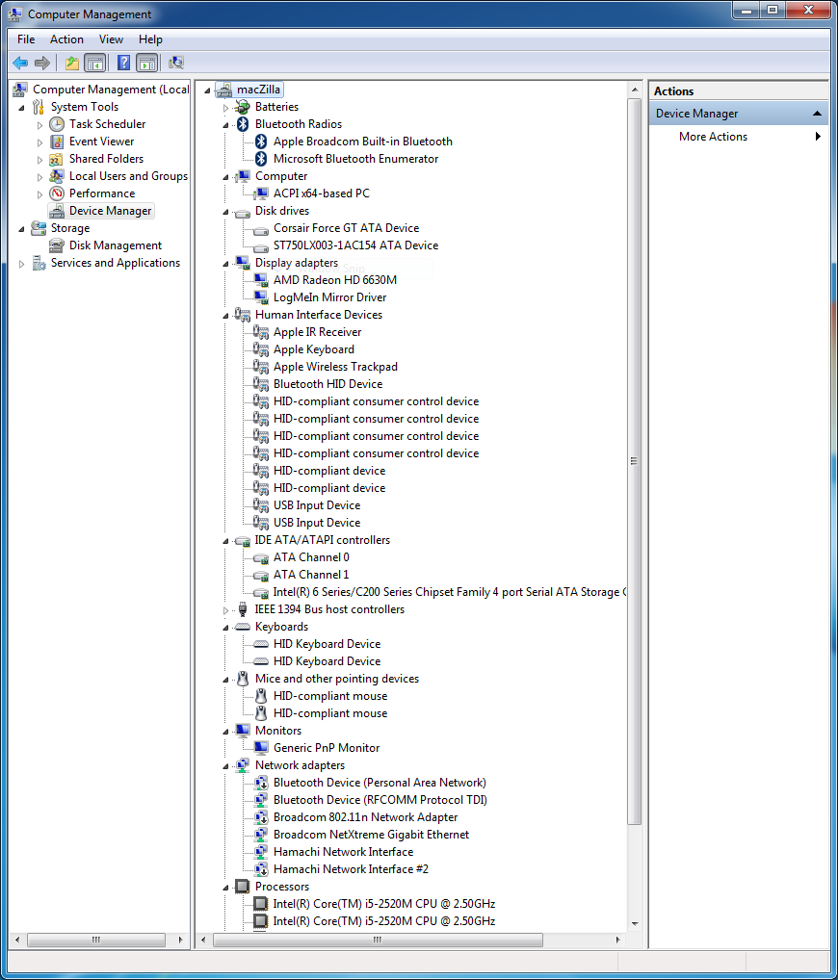Screen dimensions: 838x980
Task: Click Show/Hide Console Tree toolbar button
Action: (94, 63)
